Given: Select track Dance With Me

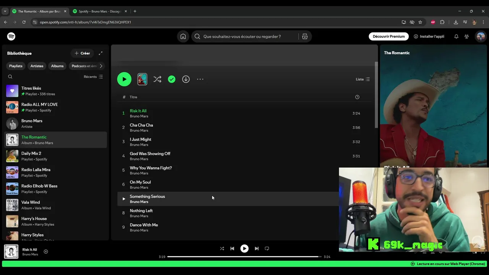Looking at the screenshot, I should 228,227.
